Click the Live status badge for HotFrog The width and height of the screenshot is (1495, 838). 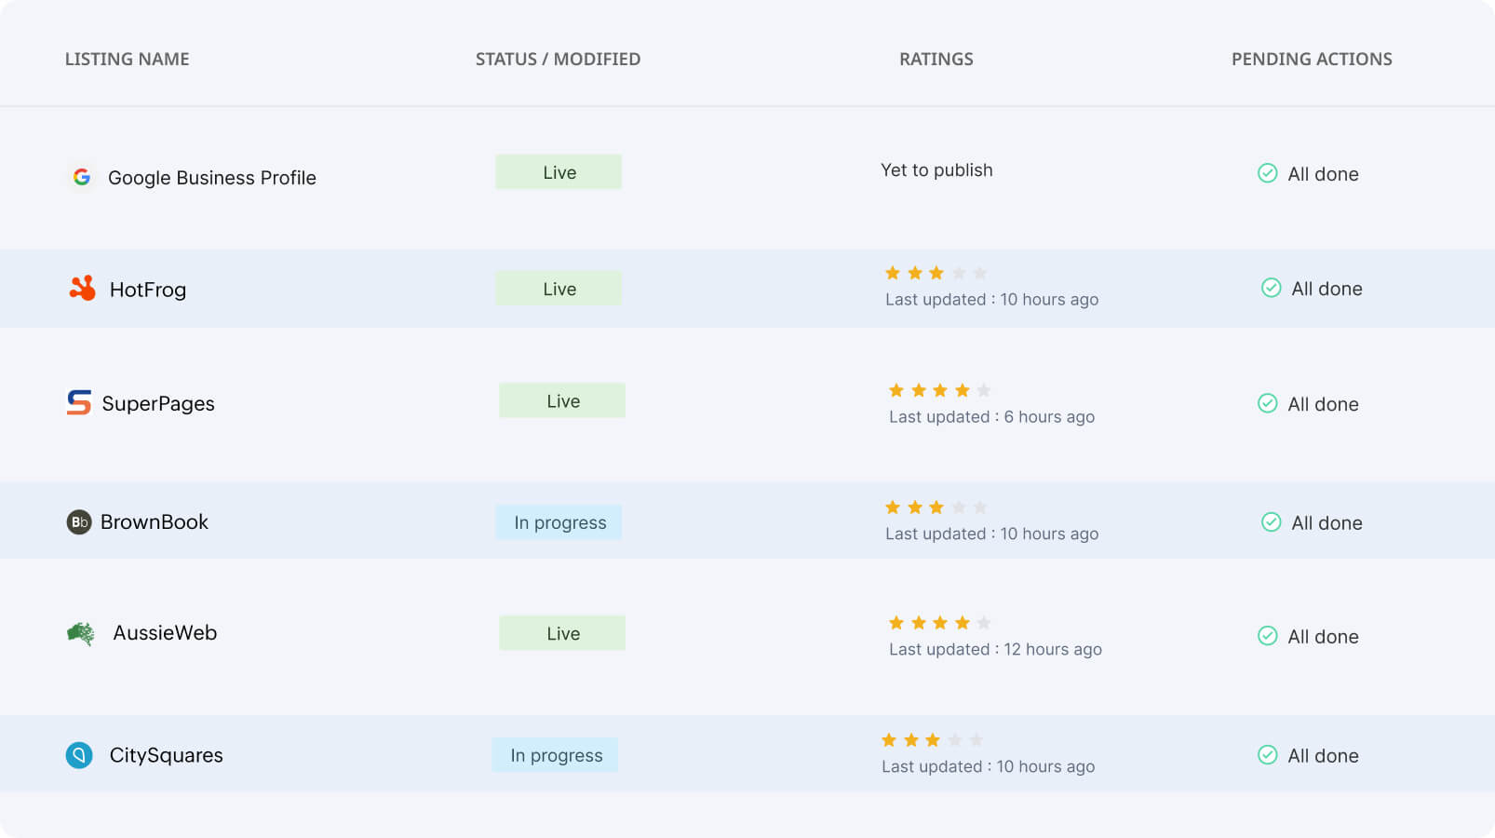559,289
